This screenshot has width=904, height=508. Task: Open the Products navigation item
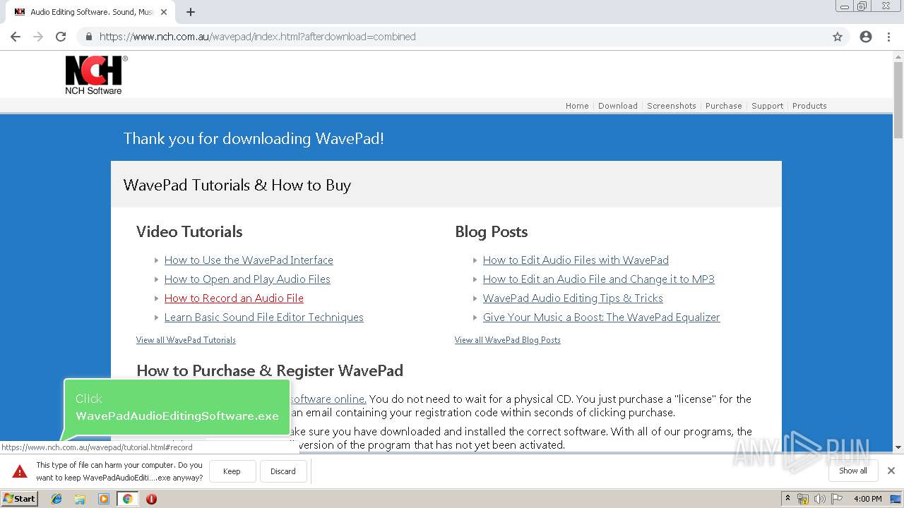pyautogui.click(x=809, y=106)
